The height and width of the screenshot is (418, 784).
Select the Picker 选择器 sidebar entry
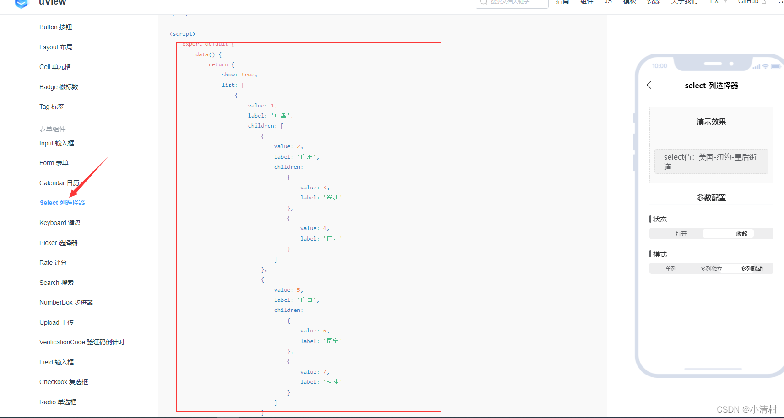coord(58,242)
